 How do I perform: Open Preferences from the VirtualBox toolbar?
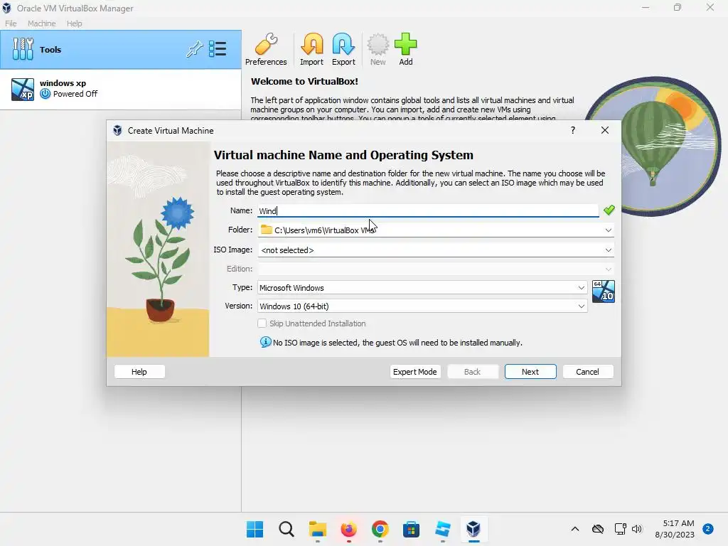(x=266, y=50)
